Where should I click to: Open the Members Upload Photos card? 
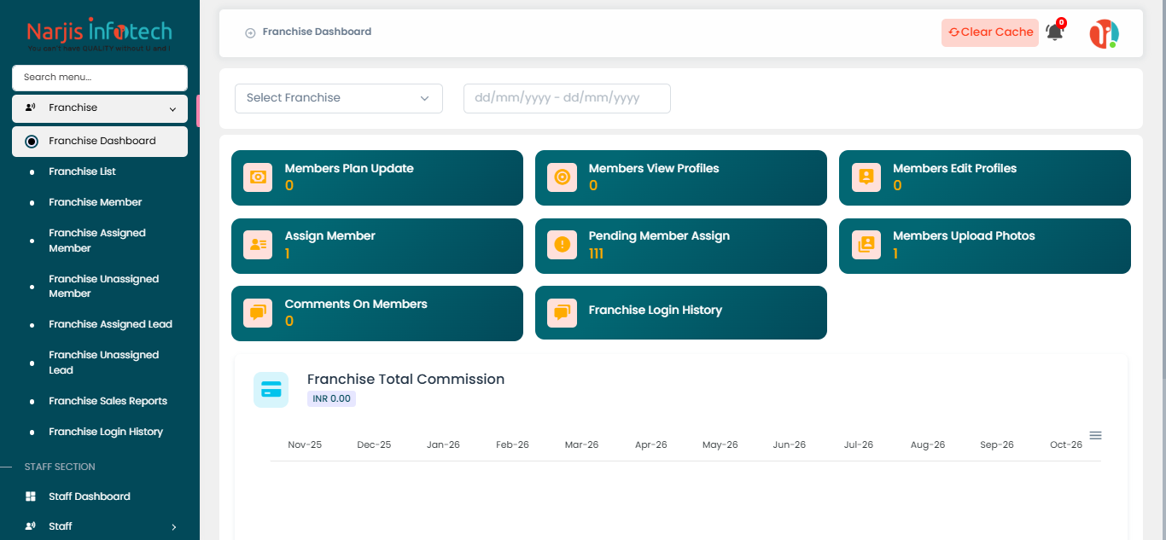tap(985, 246)
